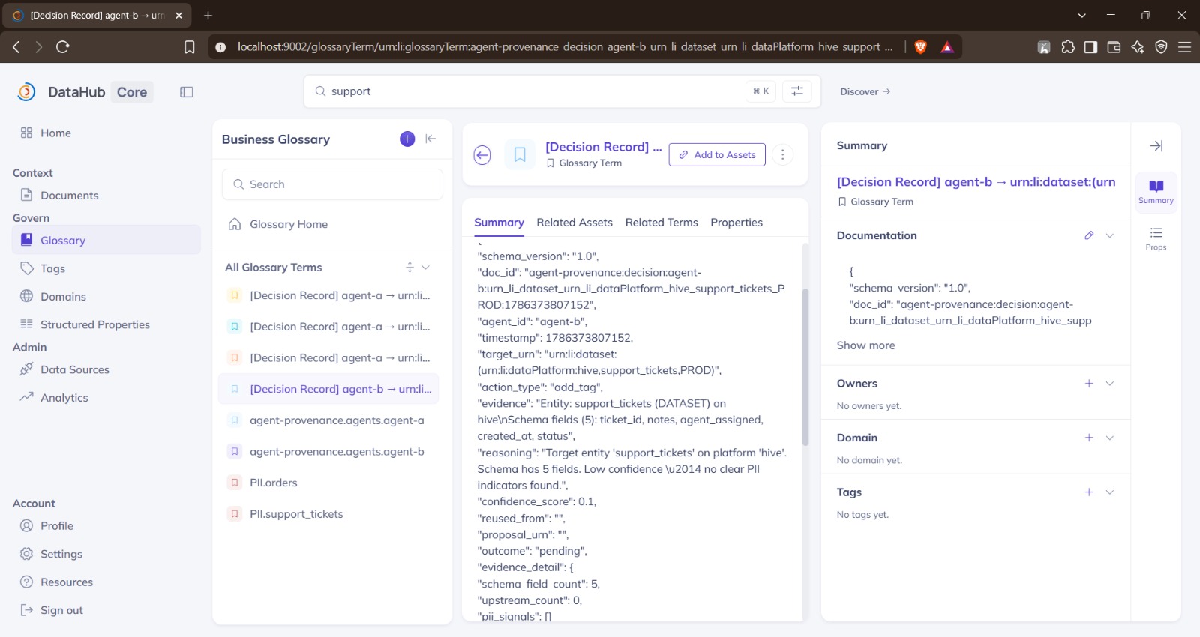Collapse the Documentation section chevron
1200x637 pixels.
pos(1110,235)
